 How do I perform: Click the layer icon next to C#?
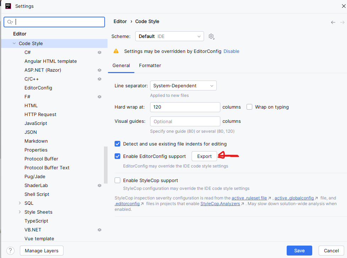[x=99, y=52]
